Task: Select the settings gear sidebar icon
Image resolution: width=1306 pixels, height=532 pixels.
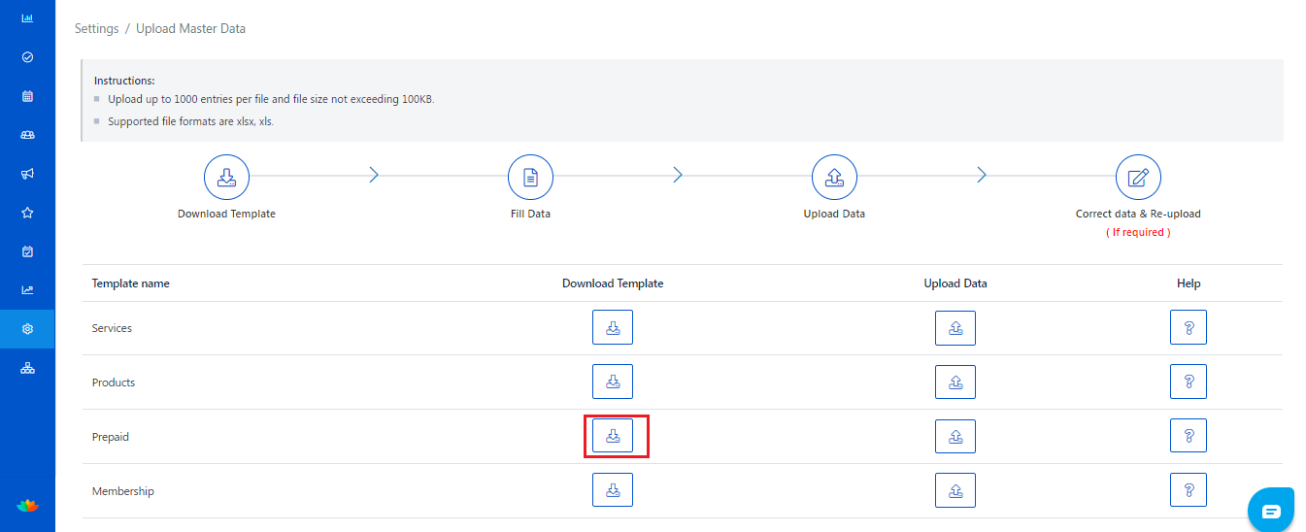Action: 27,329
